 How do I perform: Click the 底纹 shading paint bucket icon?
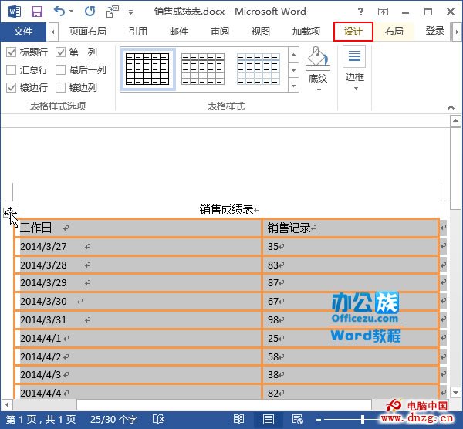[318, 59]
